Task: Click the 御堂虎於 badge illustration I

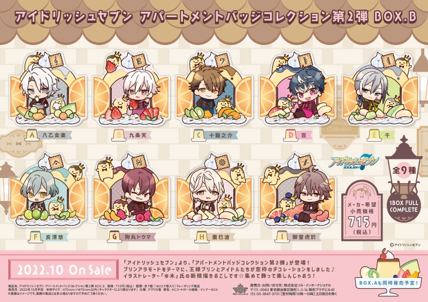Action: [x=297, y=191]
